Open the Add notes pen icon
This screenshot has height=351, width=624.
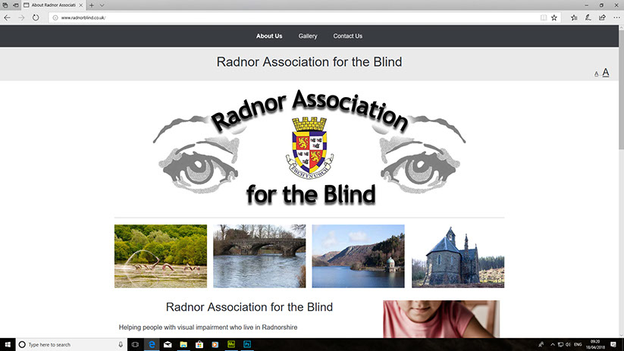(x=588, y=17)
